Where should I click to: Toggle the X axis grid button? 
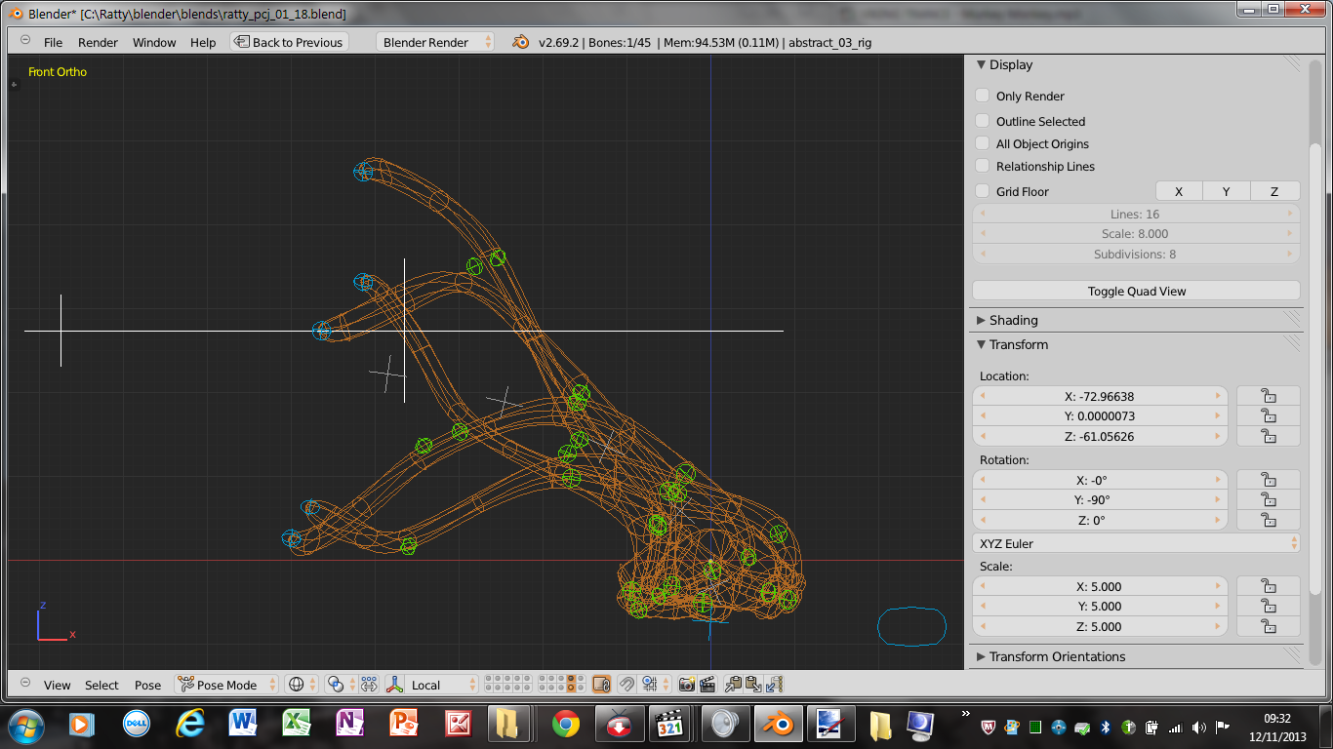click(1179, 191)
